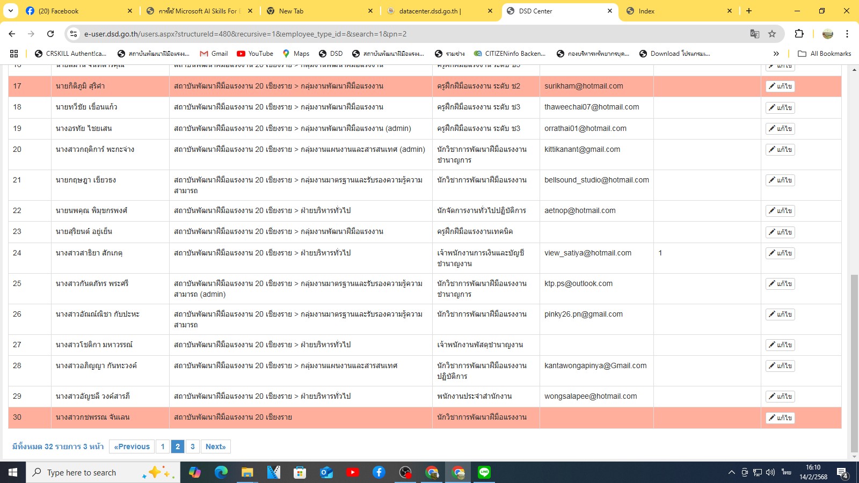Open the Download โปรแกรม bookmark
Screen dimensions: 859x483
click(674, 54)
